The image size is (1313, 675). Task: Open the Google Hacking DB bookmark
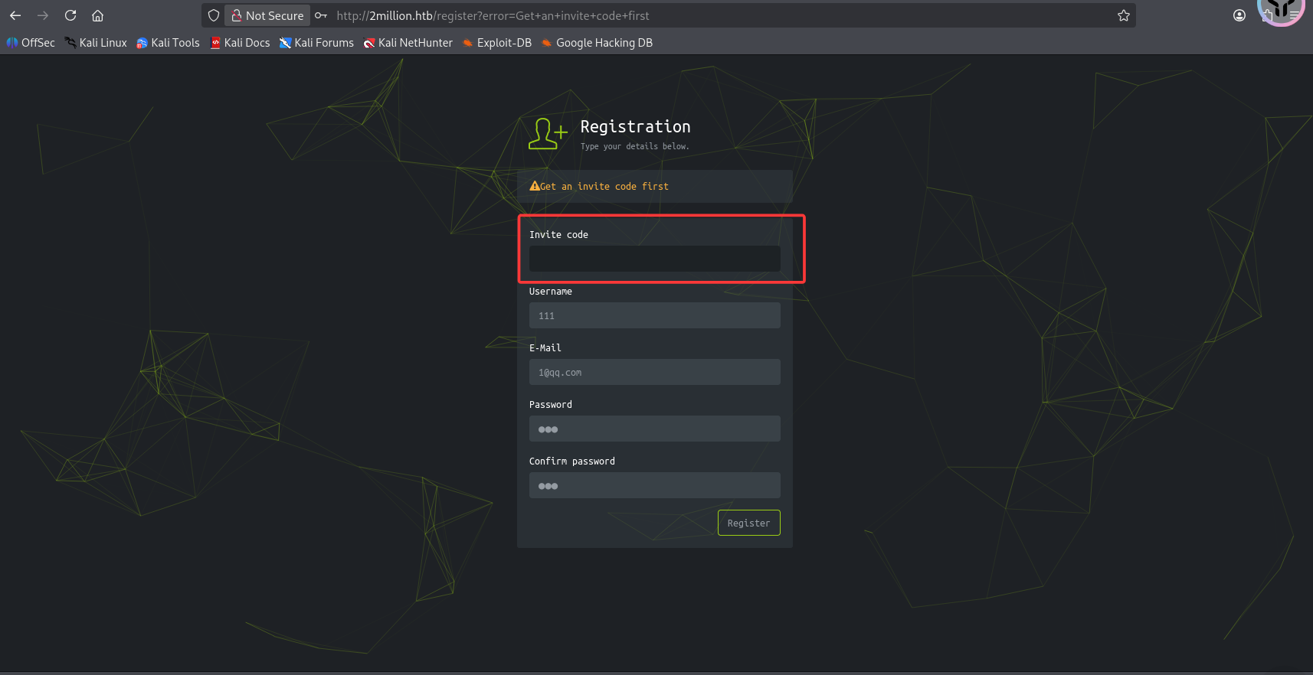click(597, 43)
